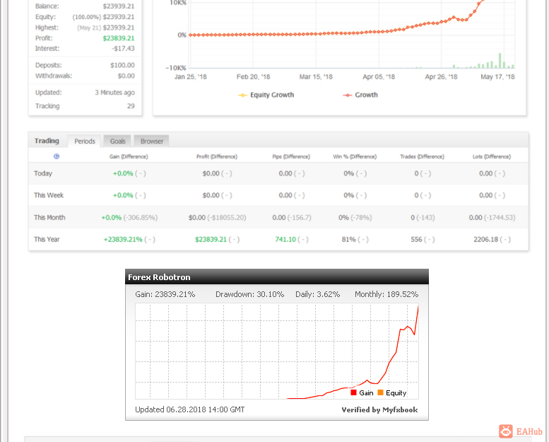Toggle Equity Growth series in chart legend
Image resolution: width=549 pixels, height=442 pixels.
[266, 95]
